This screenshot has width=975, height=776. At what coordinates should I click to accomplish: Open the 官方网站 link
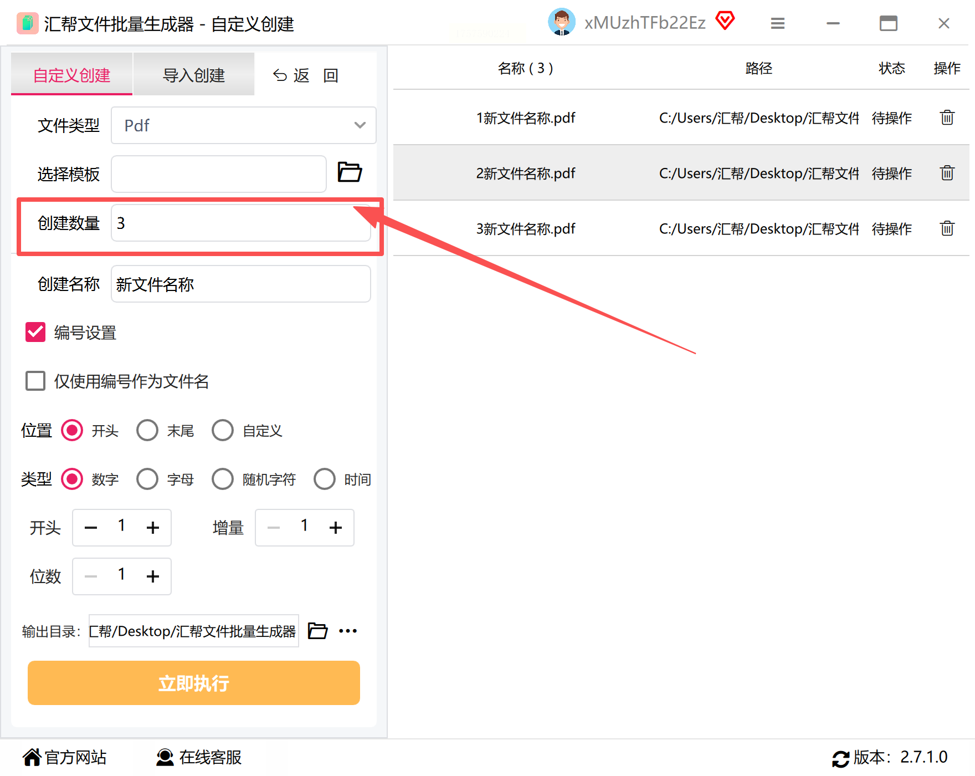coord(64,757)
